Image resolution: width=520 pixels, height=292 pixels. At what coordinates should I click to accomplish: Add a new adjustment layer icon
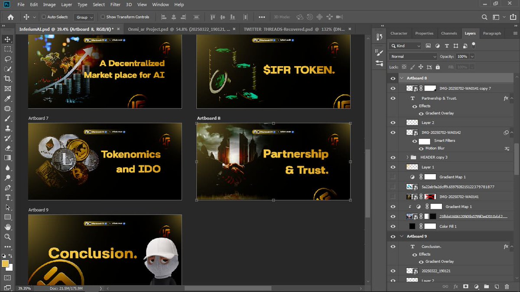coord(476,286)
